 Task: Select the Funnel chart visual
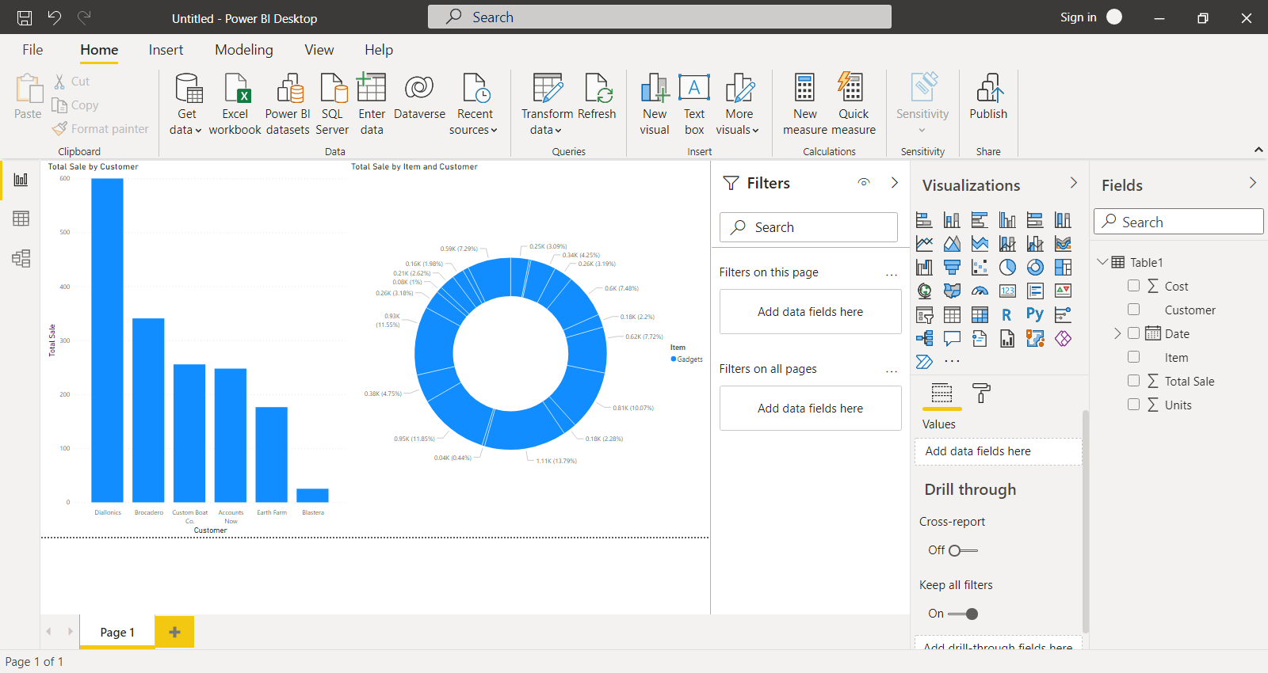tap(952, 268)
